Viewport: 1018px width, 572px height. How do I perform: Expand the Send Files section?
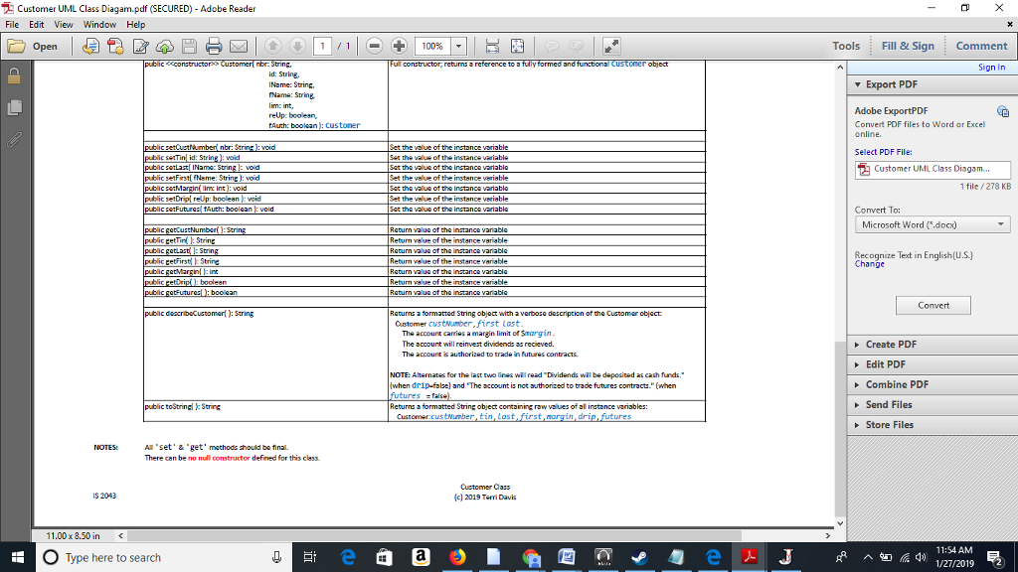(x=933, y=405)
